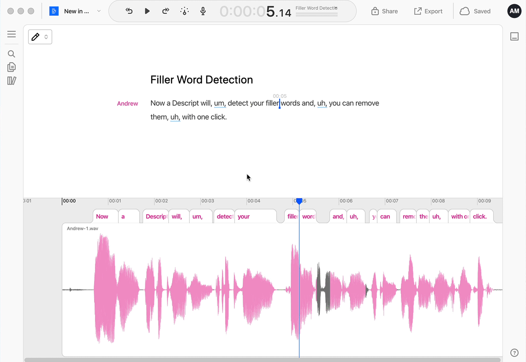The height and width of the screenshot is (362, 526).
Task: Move the playhead marker at 00:05
Action: [x=299, y=201]
